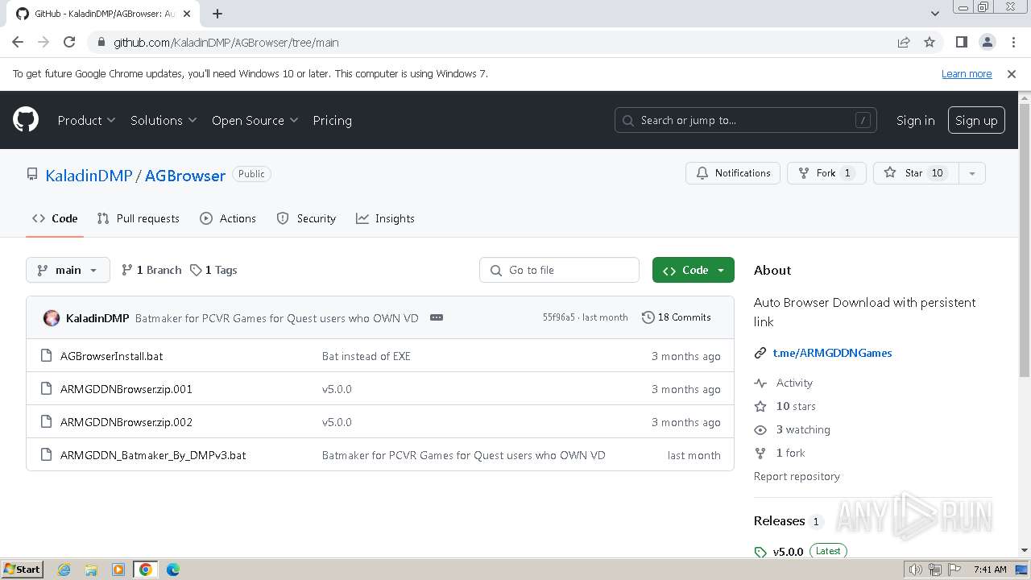The height and width of the screenshot is (580, 1031).
Task: Open t.me/ARMGDDNGames link
Action: tap(832, 353)
